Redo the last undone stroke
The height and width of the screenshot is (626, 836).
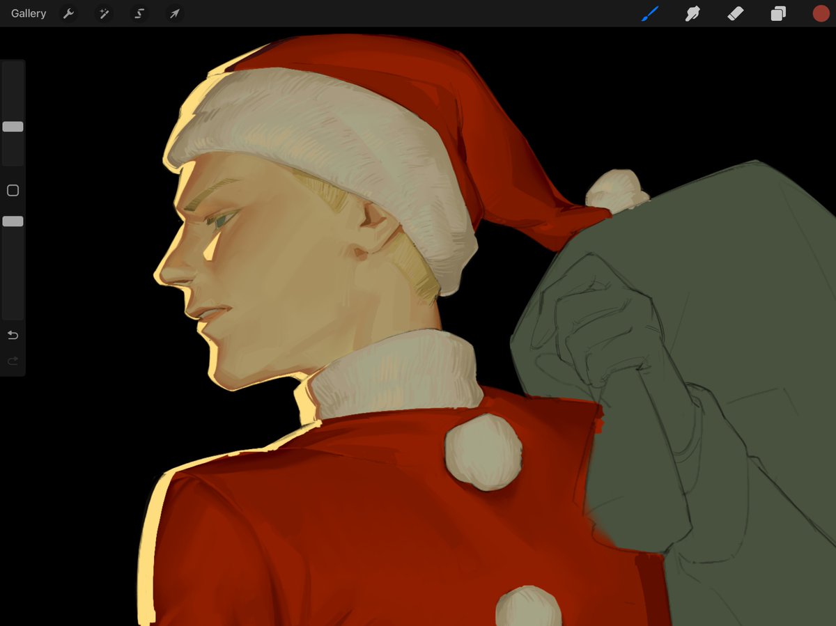click(13, 361)
